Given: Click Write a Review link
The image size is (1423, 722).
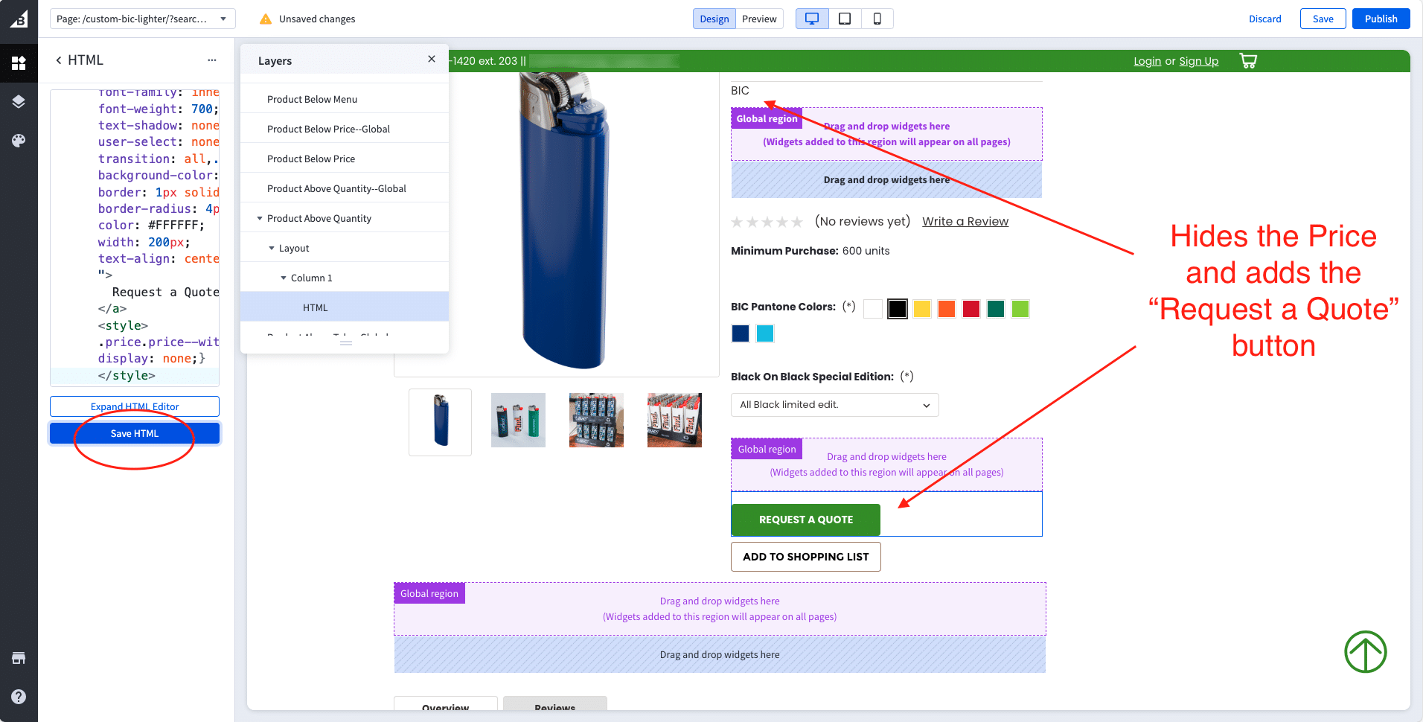Looking at the screenshot, I should (965, 221).
